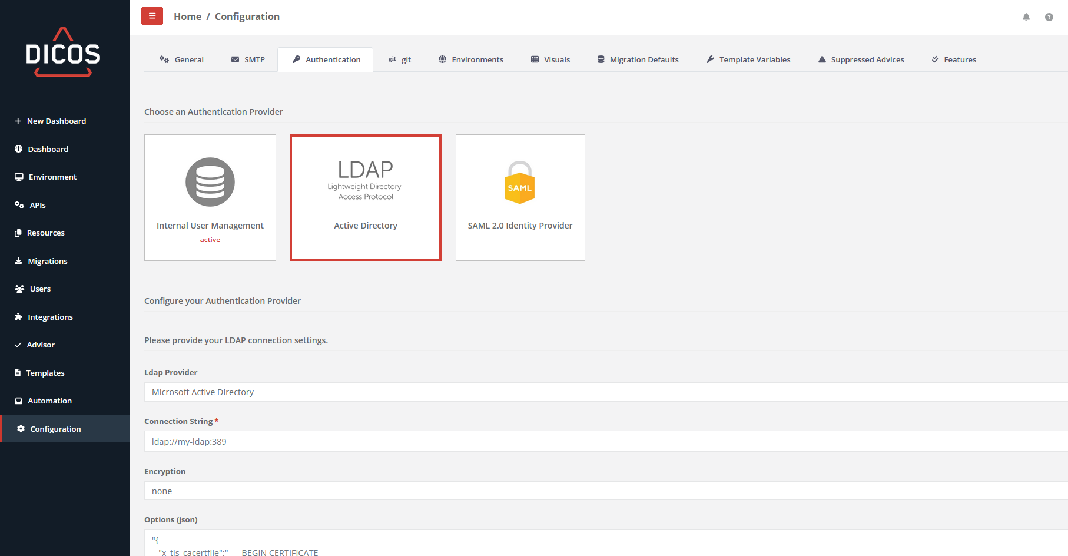Click the notification bell icon

point(1026,17)
